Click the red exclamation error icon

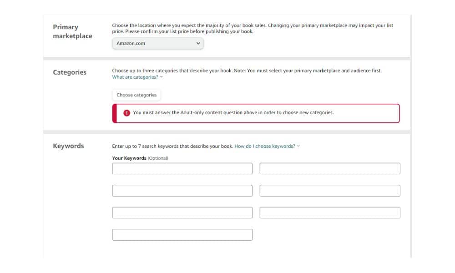tap(126, 113)
